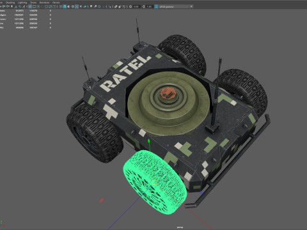Viewport: 307px width, 230px height.
Task: Open the Renderer menu
Action: click(x=44, y=3)
